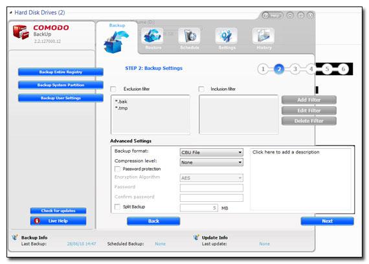This screenshot has width=369, height=264.
Task: Jump to wizard step 5 circle
Action: pyautogui.click(x=327, y=69)
